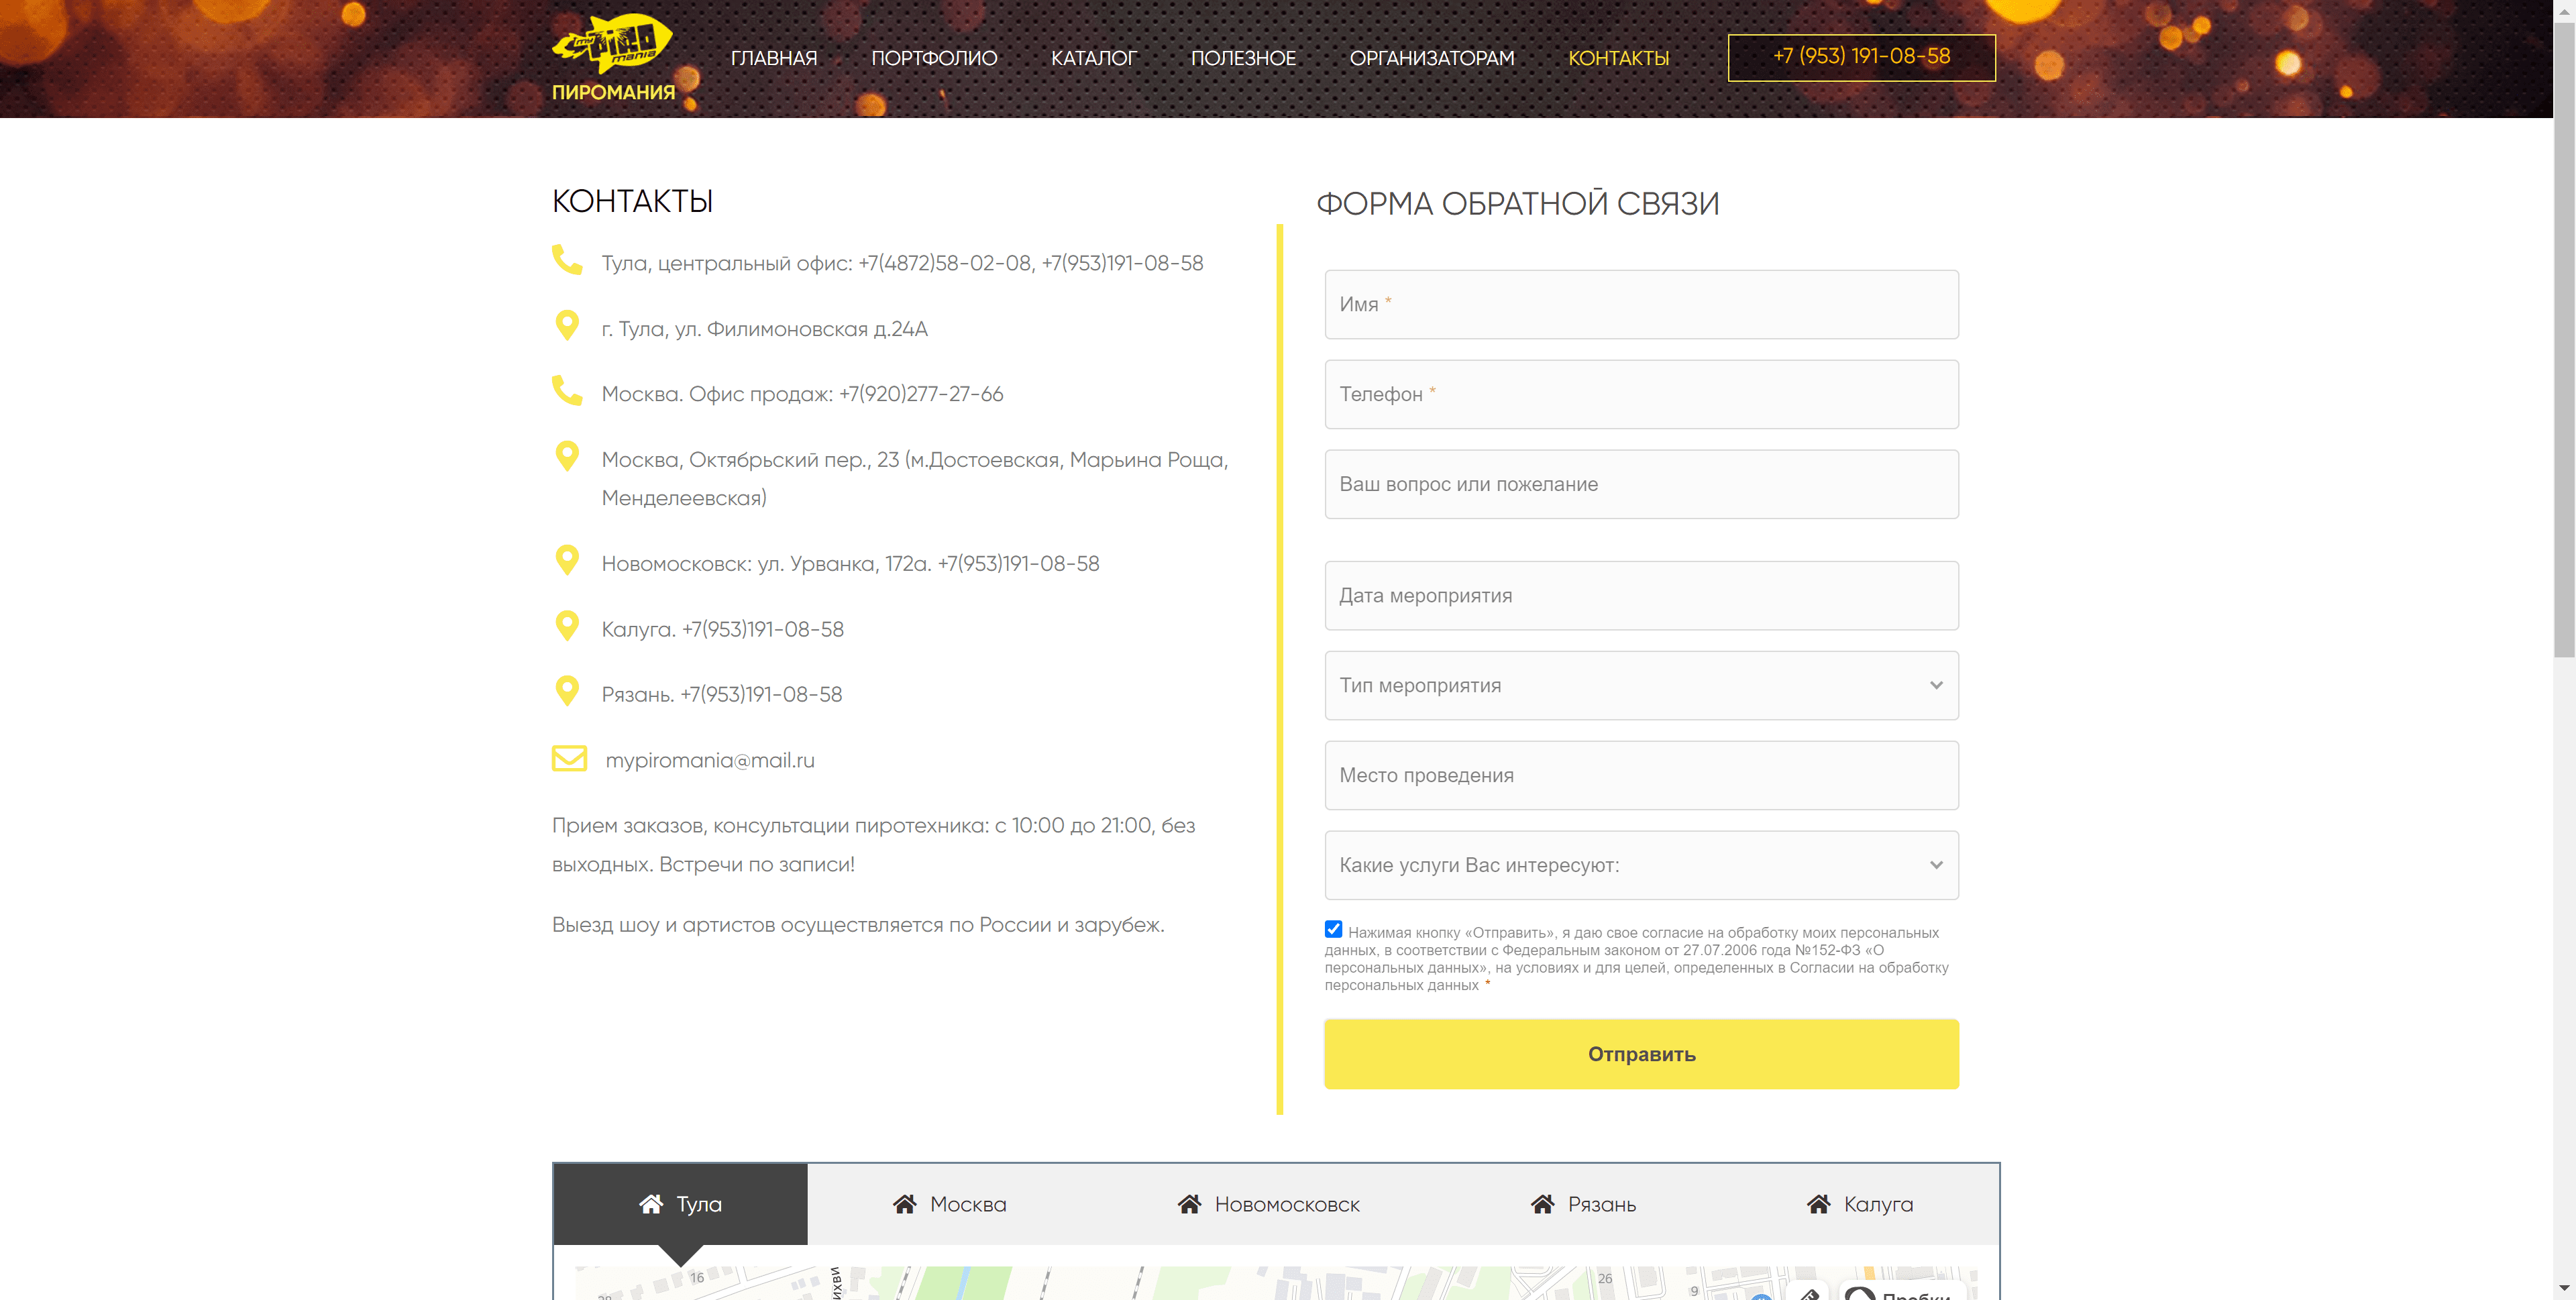Click the mypiromania@mail.ru email link

point(710,760)
